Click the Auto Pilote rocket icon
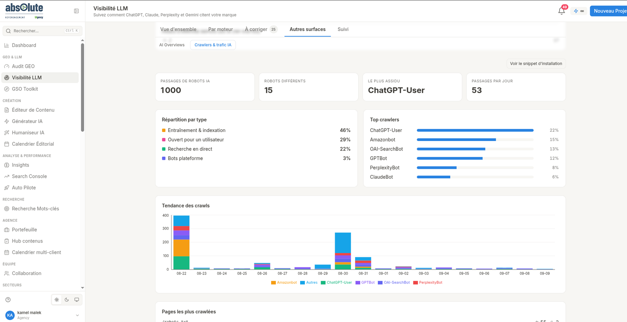Image resolution: width=627 pixels, height=322 pixels. tap(7, 188)
